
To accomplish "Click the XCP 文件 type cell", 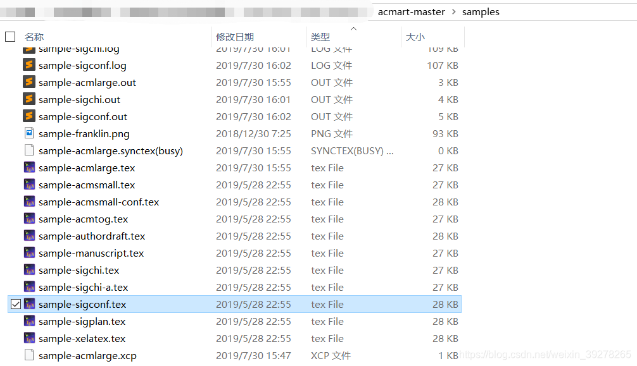I will click(x=331, y=355).
